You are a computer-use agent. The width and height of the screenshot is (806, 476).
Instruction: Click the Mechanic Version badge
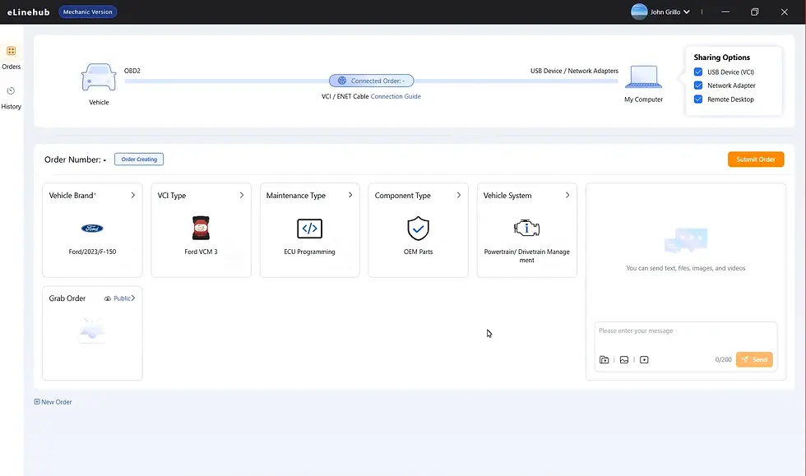88,12
